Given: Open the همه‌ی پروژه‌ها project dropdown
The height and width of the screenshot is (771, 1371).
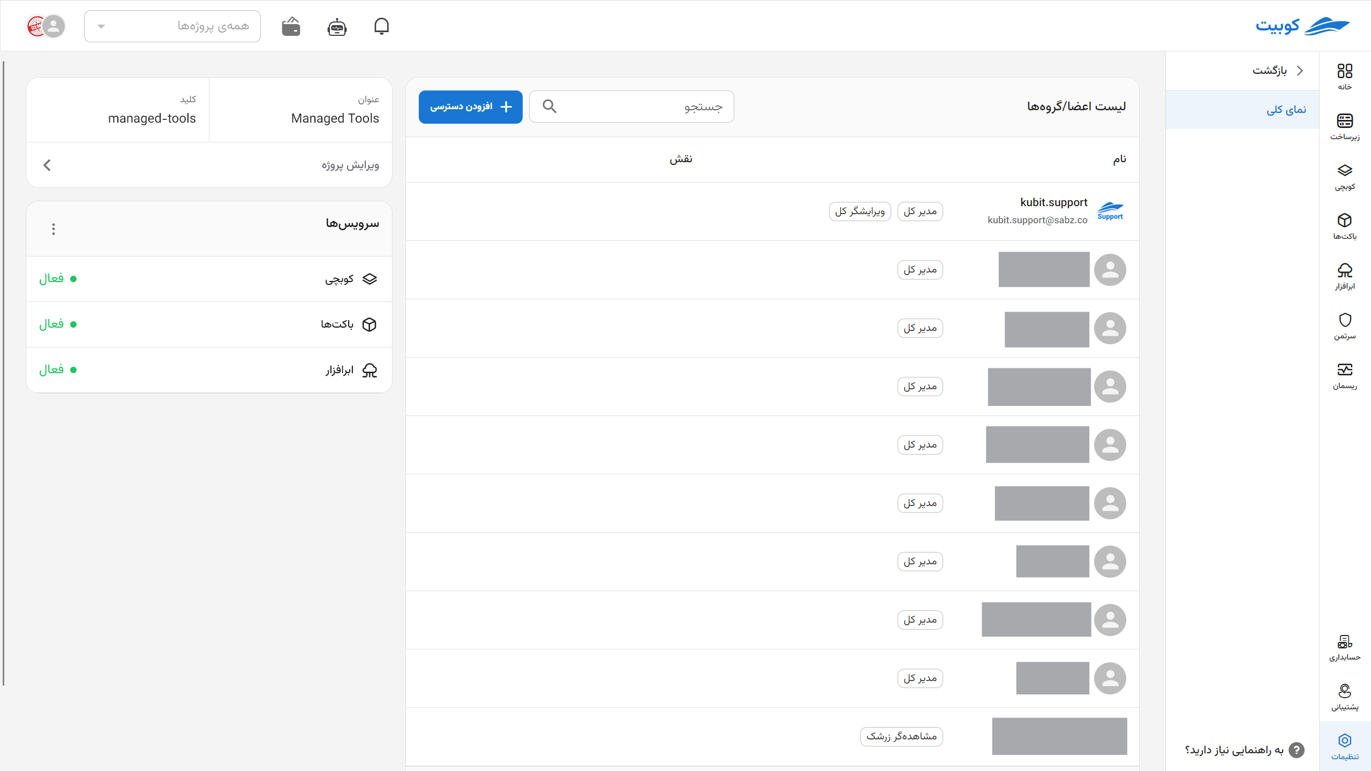Looking at the screenshot, I should point(172,26).
